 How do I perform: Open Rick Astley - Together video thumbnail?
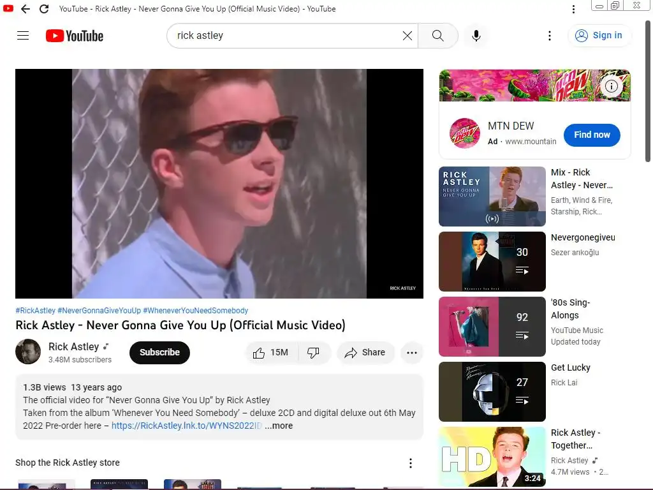(x=492, y=457)
